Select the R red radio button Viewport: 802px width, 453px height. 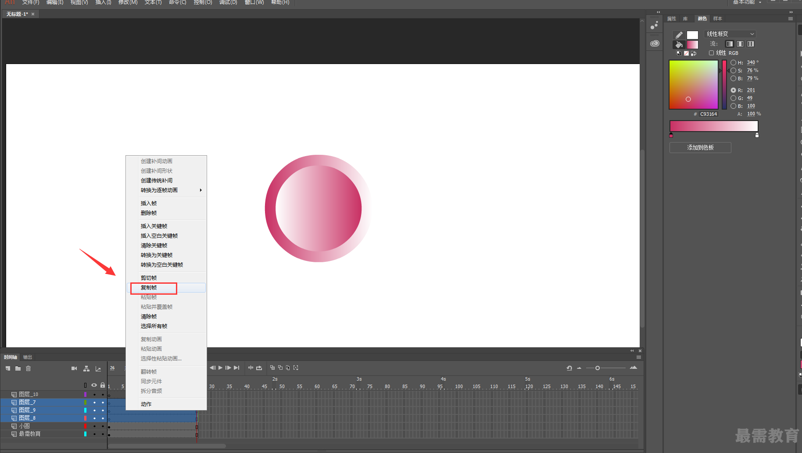point(733,90)
